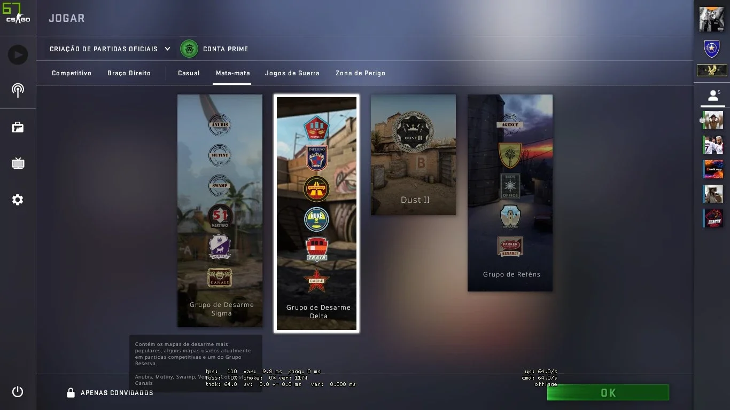This screenshot has height=410, width=730.
Task: Click the Anubis map badge
Action: pos(220,125)
